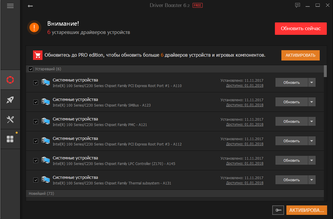Update the Thermal subsystem - A131 driver
Viewport: 333px width, 219px height.
[292, 180]
